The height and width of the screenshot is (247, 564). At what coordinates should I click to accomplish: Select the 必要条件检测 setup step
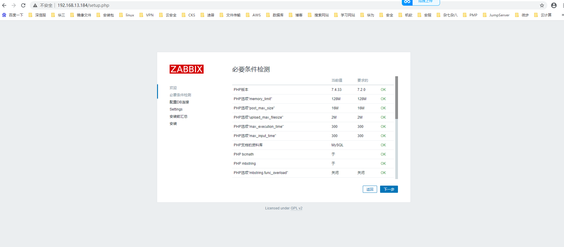180,95
